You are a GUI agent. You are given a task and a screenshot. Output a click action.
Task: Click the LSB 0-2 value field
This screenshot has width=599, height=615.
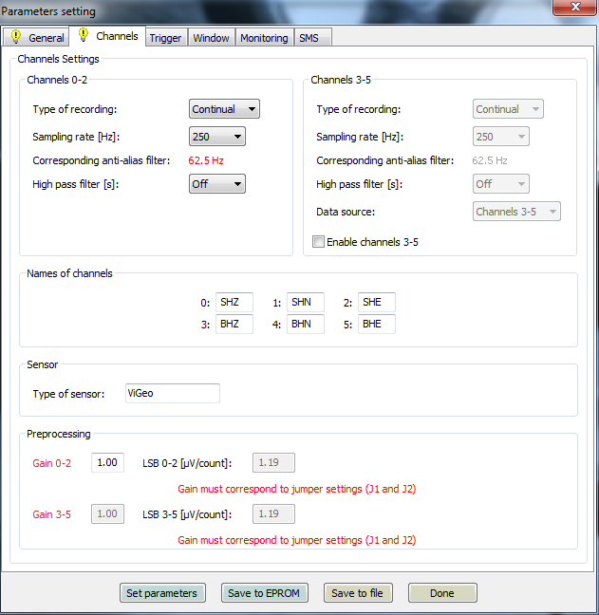click(x=273, y=462)
